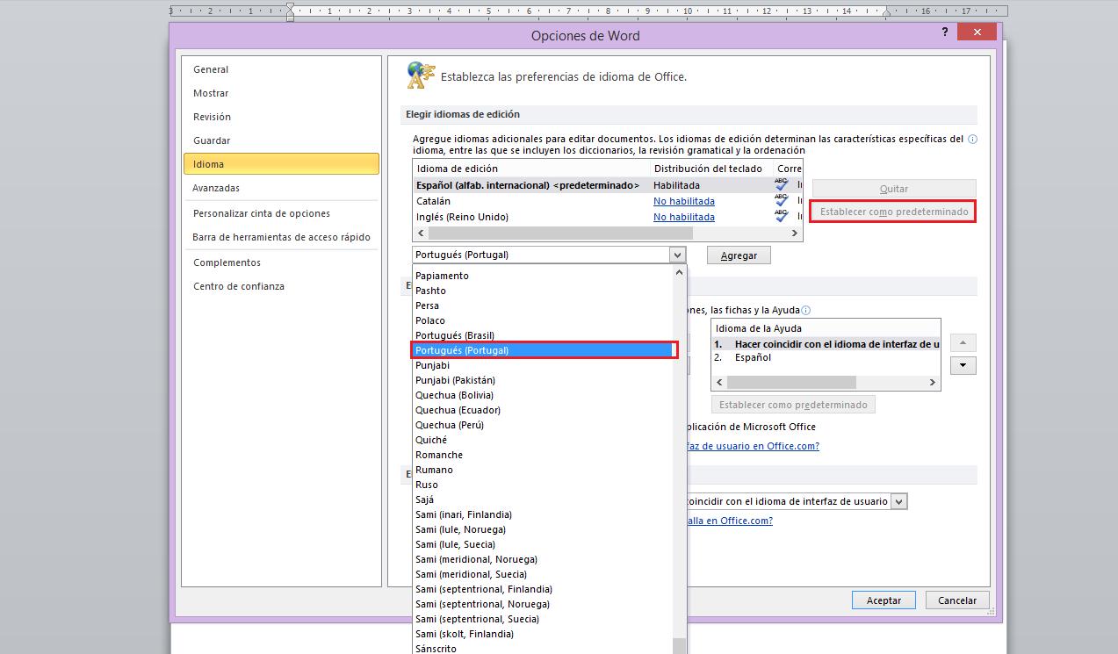Viewport: 1118px width, 654px height.
Task: Click the up arrow button beside help language list
Action: click(963, 343)
